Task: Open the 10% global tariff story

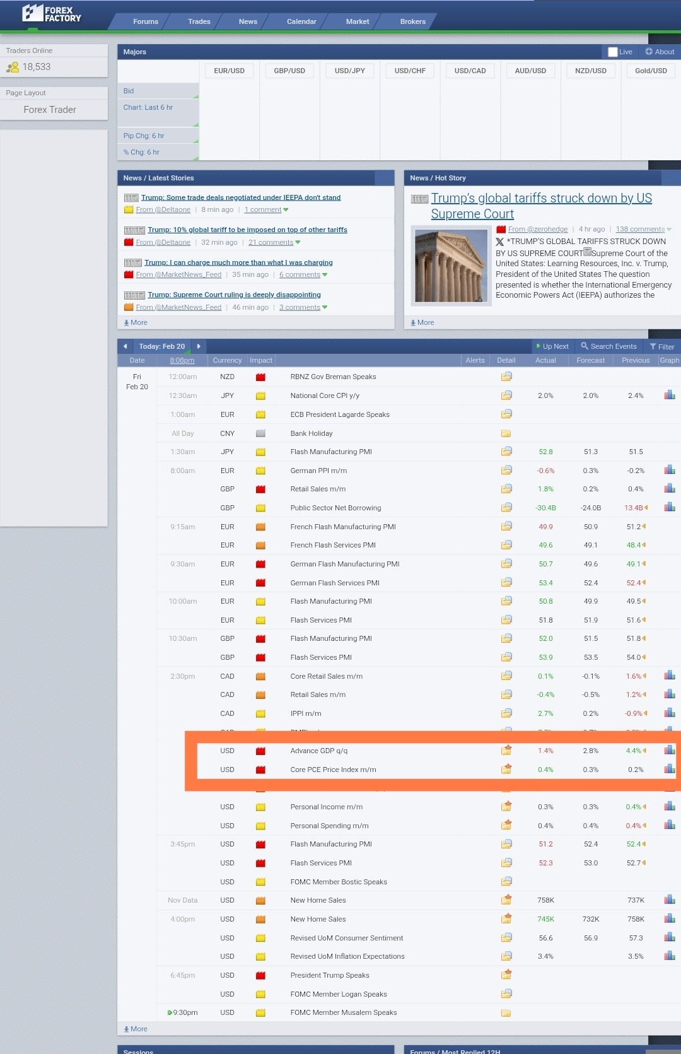Action: pyautogui.click(x=247, y=230)
